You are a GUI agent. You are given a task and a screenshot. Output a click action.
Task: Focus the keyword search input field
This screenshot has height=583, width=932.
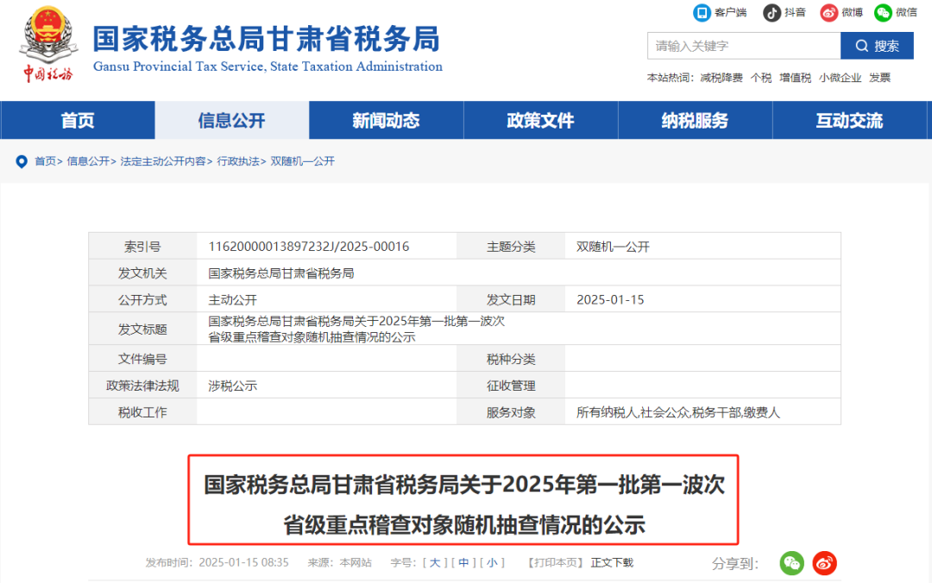[x=743, y=46]
